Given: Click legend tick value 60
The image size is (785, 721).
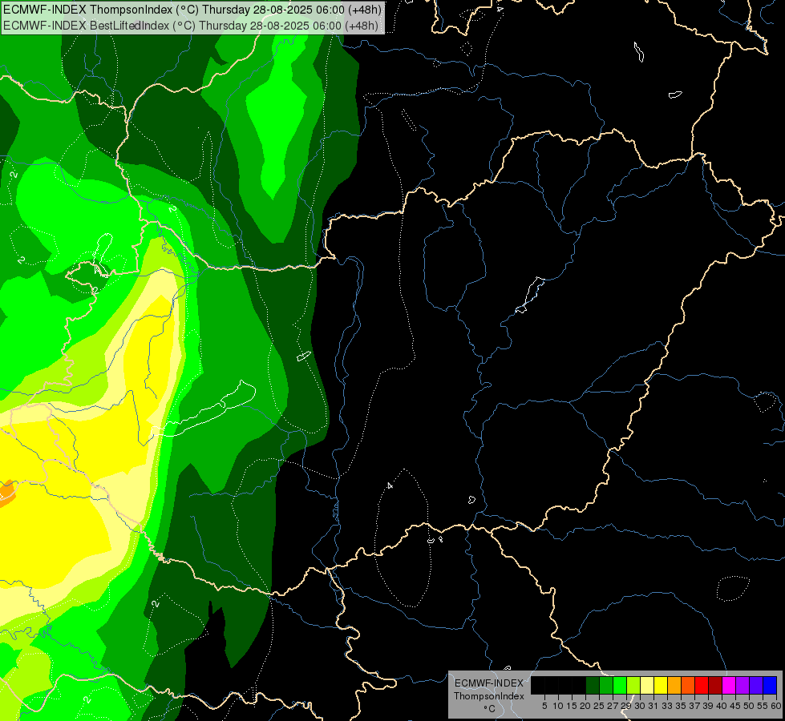Looking at the screenshot, I should (776, 706).
